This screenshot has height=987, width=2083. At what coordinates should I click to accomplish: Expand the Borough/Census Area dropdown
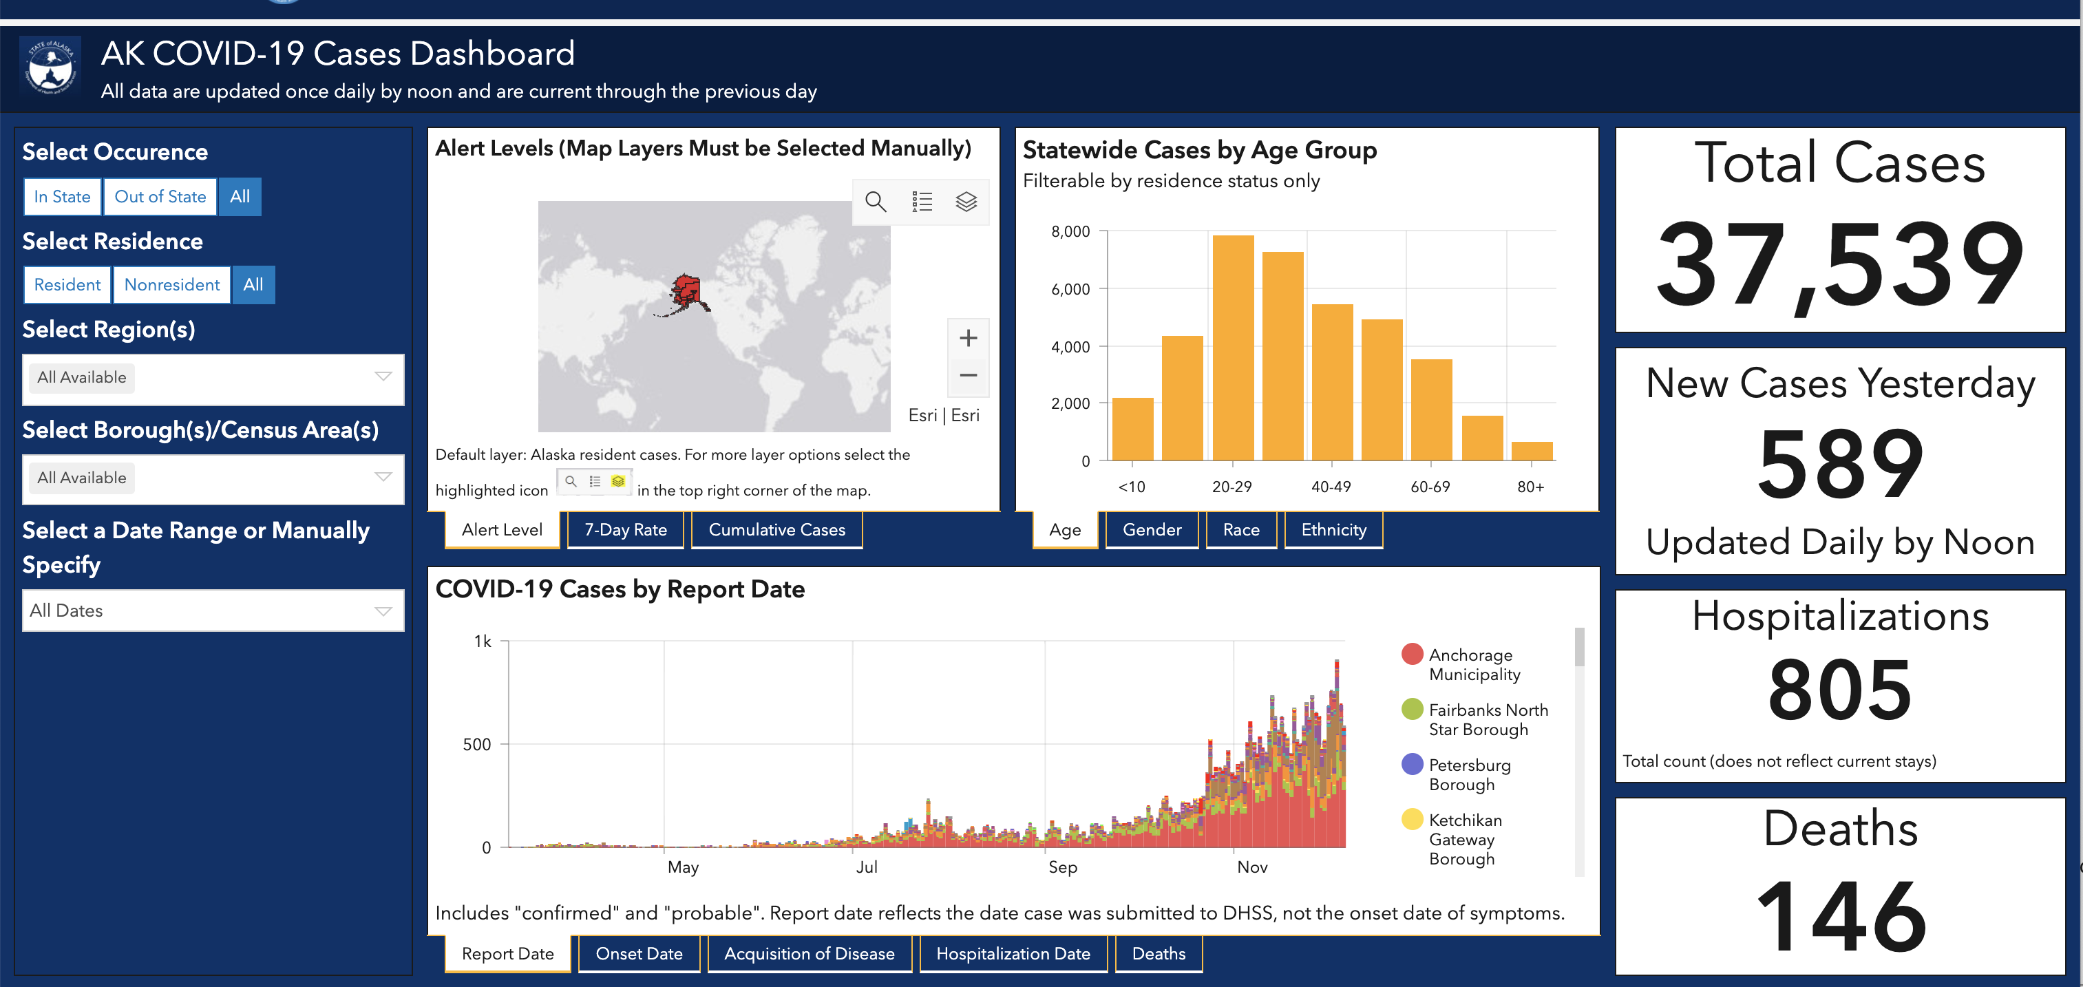tap(213, 478)
